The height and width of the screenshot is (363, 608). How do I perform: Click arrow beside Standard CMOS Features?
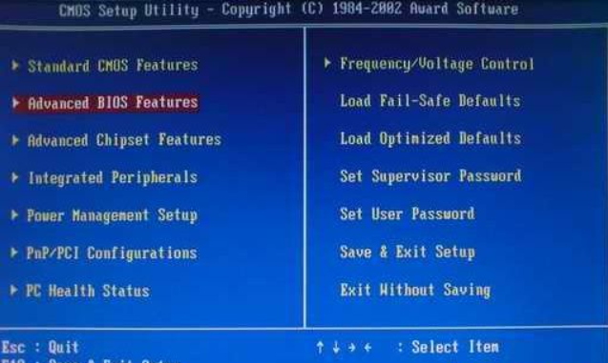(15, 65)
